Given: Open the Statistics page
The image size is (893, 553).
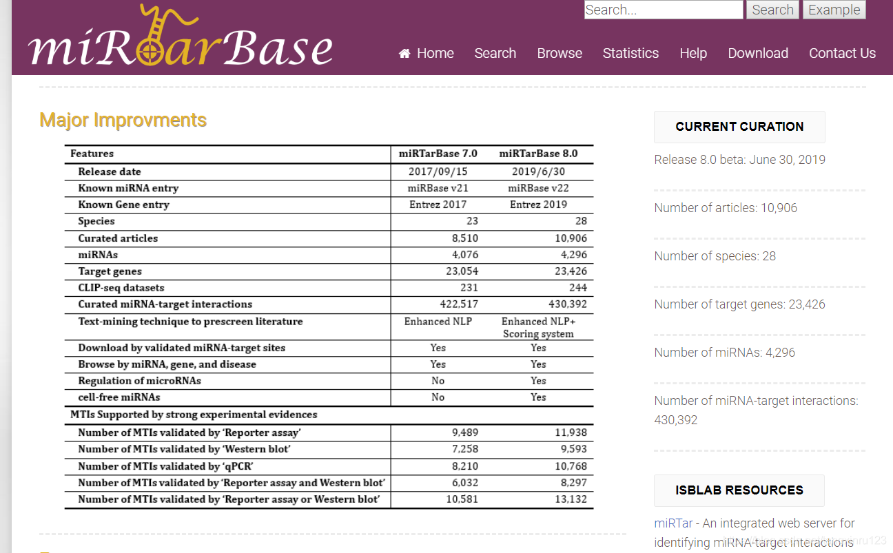Looking at the screenshot, I should pos(630,53).
